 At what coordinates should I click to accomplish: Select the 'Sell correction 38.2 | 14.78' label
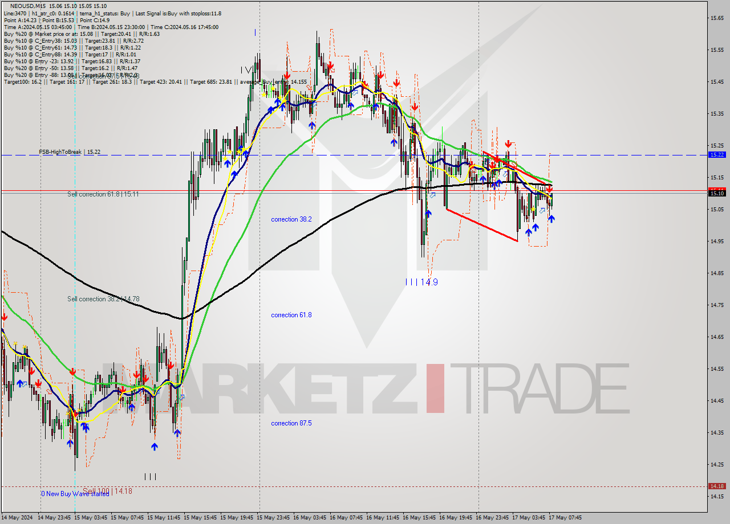tap(103, 299)
